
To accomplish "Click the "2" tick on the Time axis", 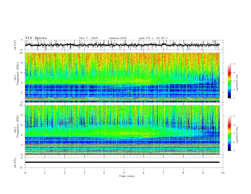I will [65, 173].
